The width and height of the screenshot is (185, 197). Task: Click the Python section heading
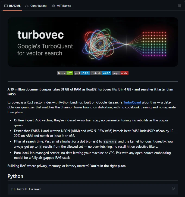coord(15,176)
